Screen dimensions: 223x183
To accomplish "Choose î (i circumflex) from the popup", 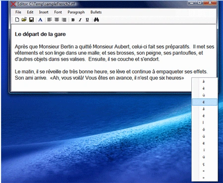I will pyautogui.click(x=205, y=123).
